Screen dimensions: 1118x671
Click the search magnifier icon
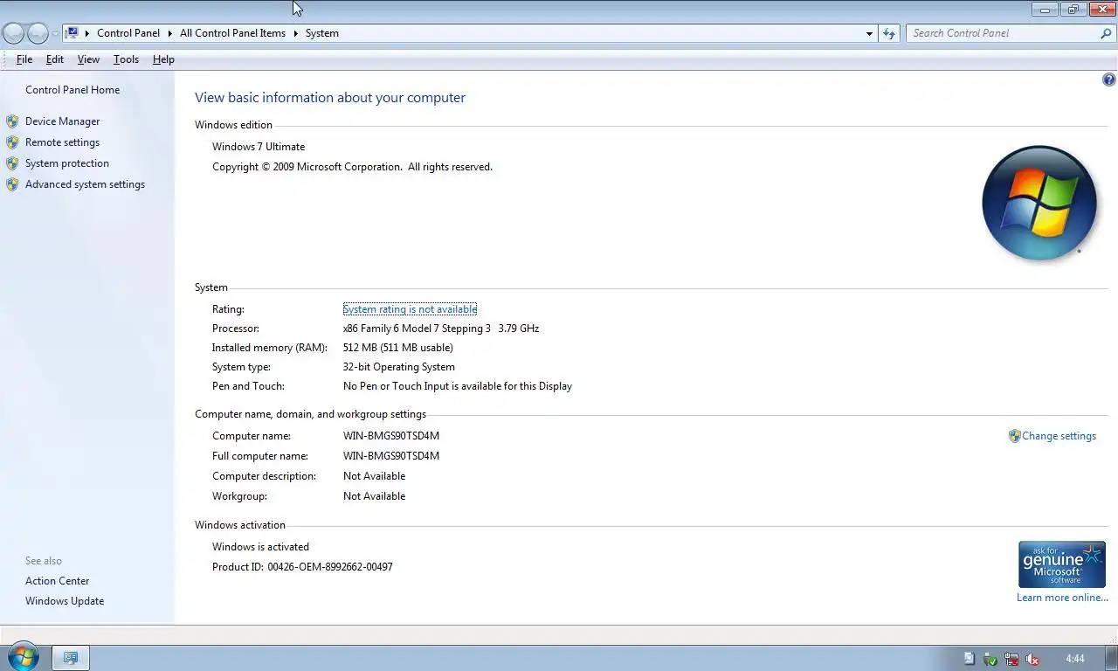coord(1106,33)
